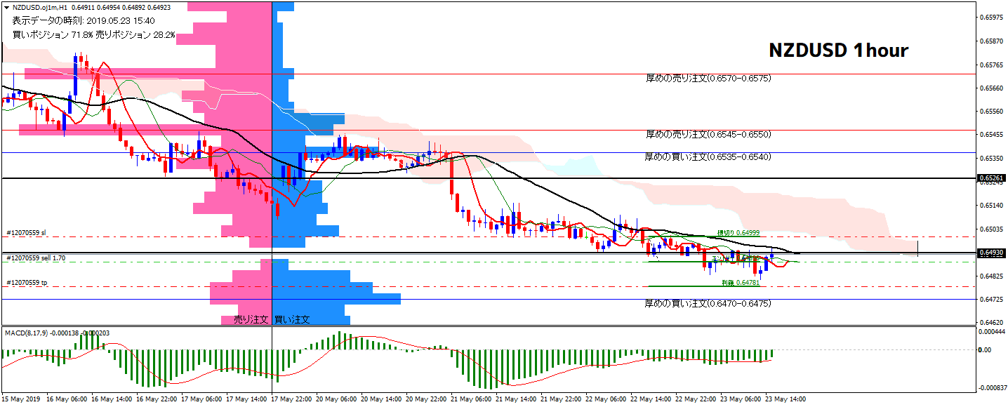This screenshot has width=1008, height=407.
Task: Click the "#12070559 tp" take-profit order label
Action: pyautogui.click(x=27, y=283)
